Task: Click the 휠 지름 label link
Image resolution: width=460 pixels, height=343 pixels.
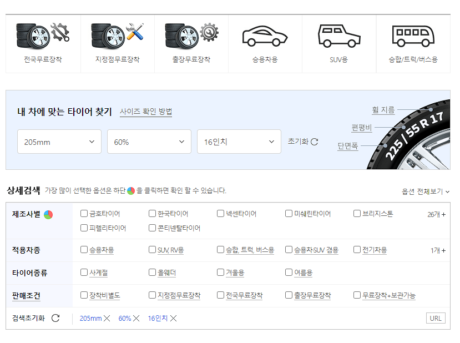Action: [383, 110]
